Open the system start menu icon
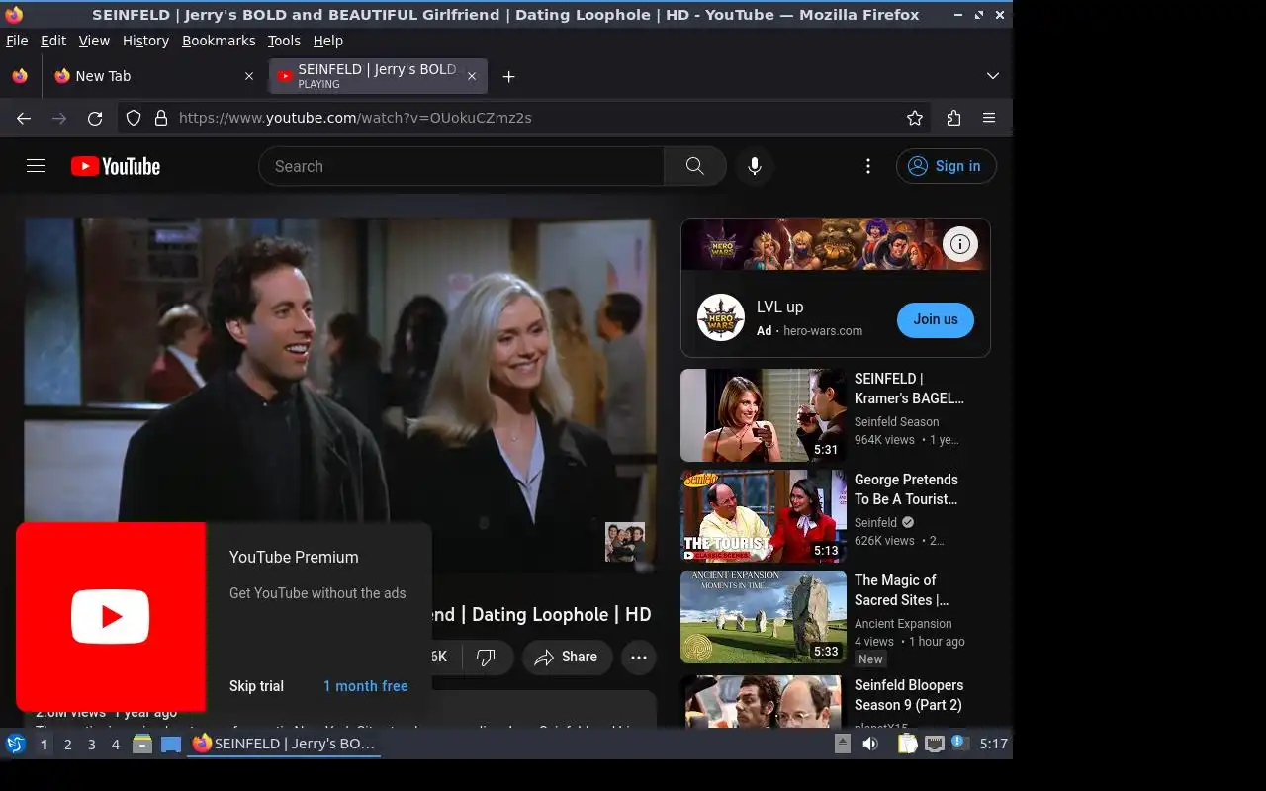1266x791 pixels. click(x=16, y=744)
